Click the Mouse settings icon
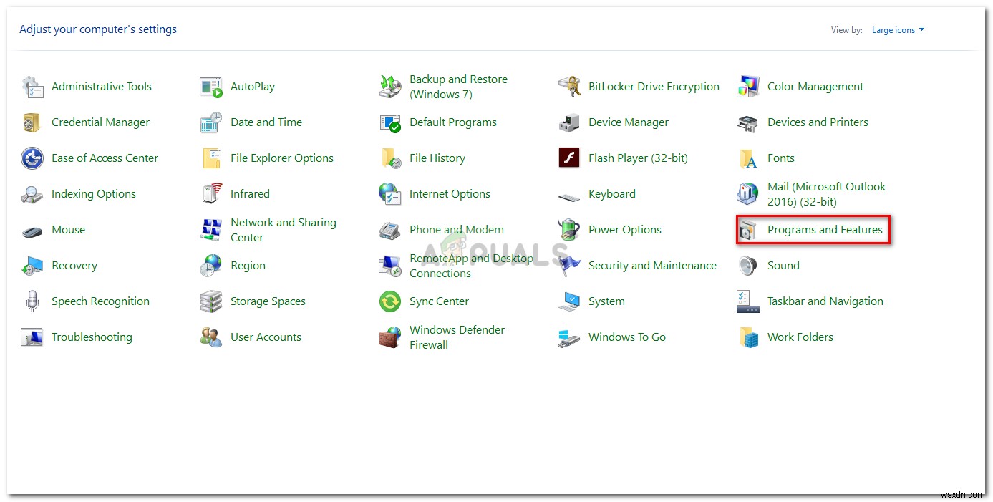The height and width of the screenshot is (502, 993). point(32,229)
